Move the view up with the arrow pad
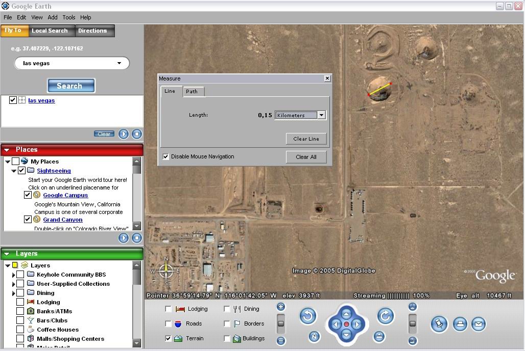Image resolution: width=525 pixels, height=351 pixels. (347, 314)
